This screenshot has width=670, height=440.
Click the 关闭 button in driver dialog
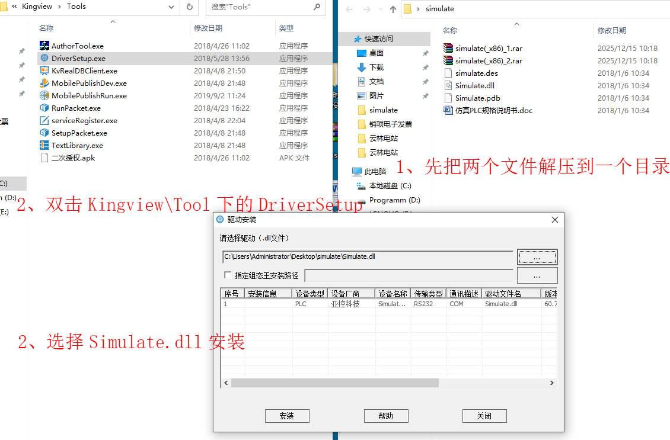[x=484, y=416]
